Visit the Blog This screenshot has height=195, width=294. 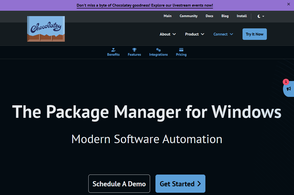pyautogui.click(x=225, y=16)
